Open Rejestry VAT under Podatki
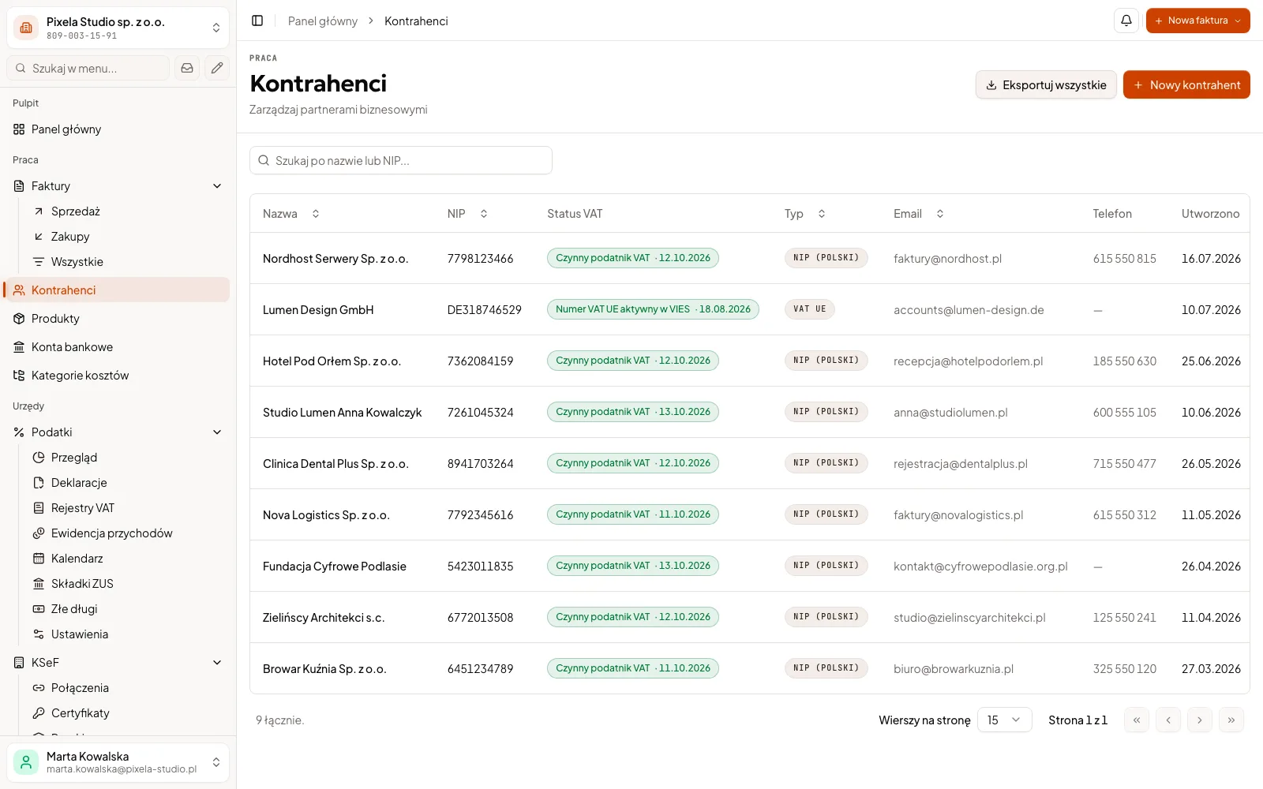 128,508
